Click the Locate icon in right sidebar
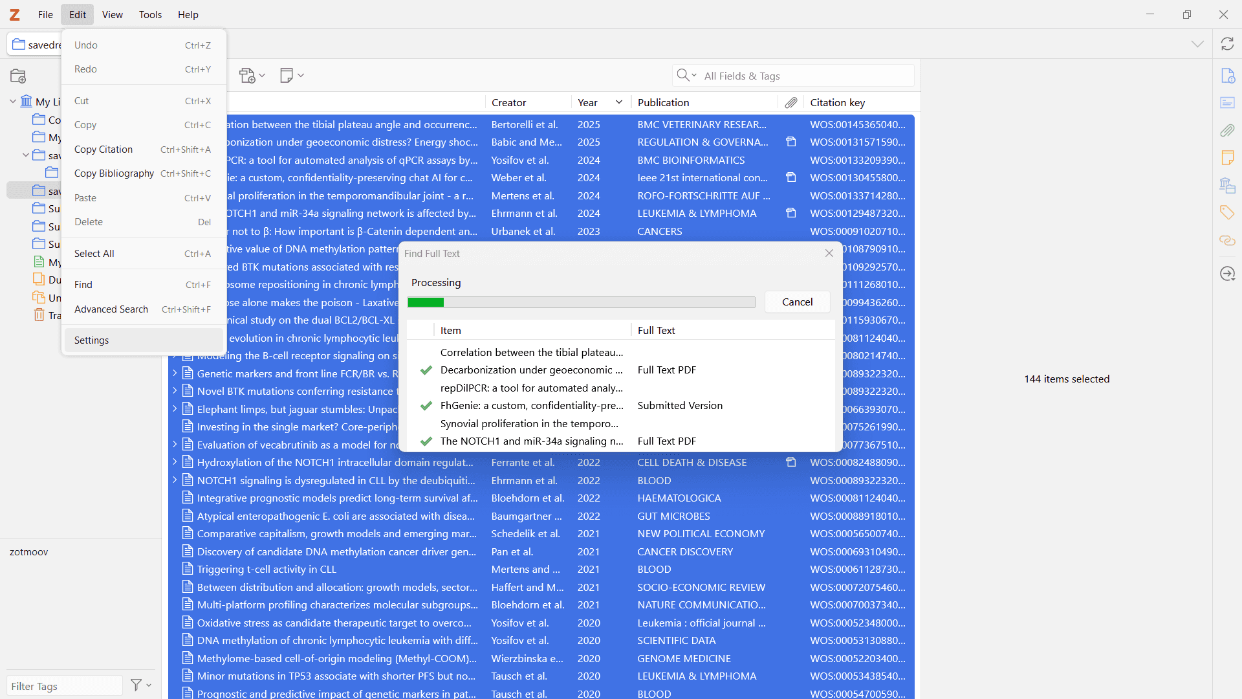This screenshot has width=1242, height=699. pos(1227,274)
